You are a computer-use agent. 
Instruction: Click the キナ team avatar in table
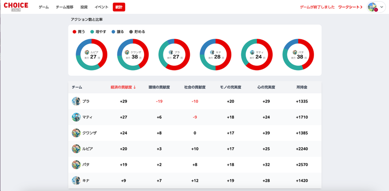click(x=76, y=181)
